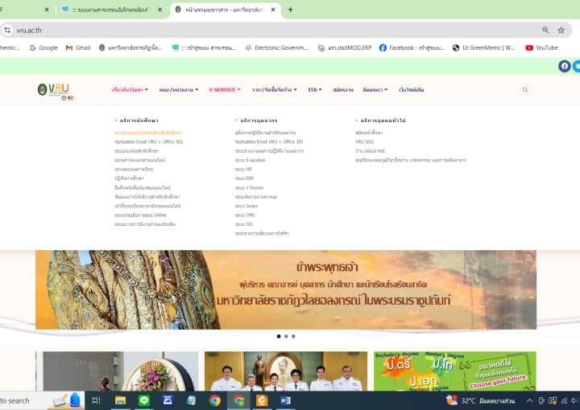Open the ระบบ ERP link

tap(244, 178)
